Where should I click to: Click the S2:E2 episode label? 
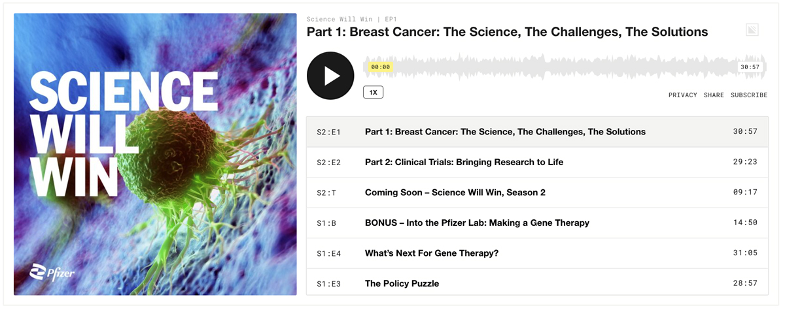[329, 163]
